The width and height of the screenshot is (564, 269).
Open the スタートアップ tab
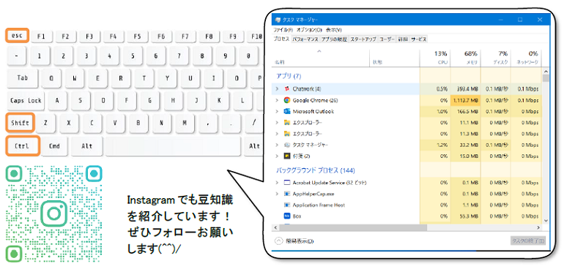(363, 39)
